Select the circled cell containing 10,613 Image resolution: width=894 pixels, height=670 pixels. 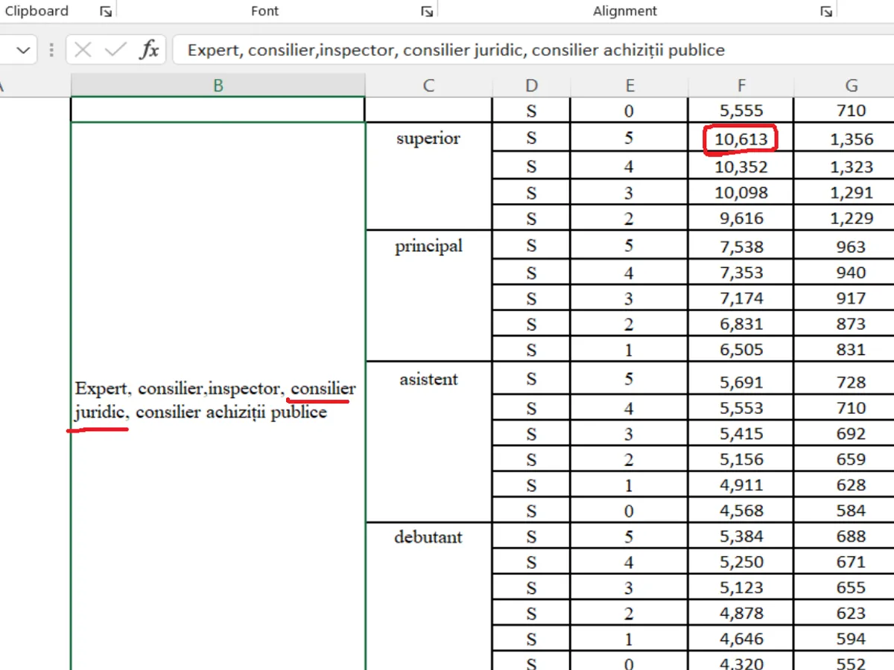coord(741,139)
